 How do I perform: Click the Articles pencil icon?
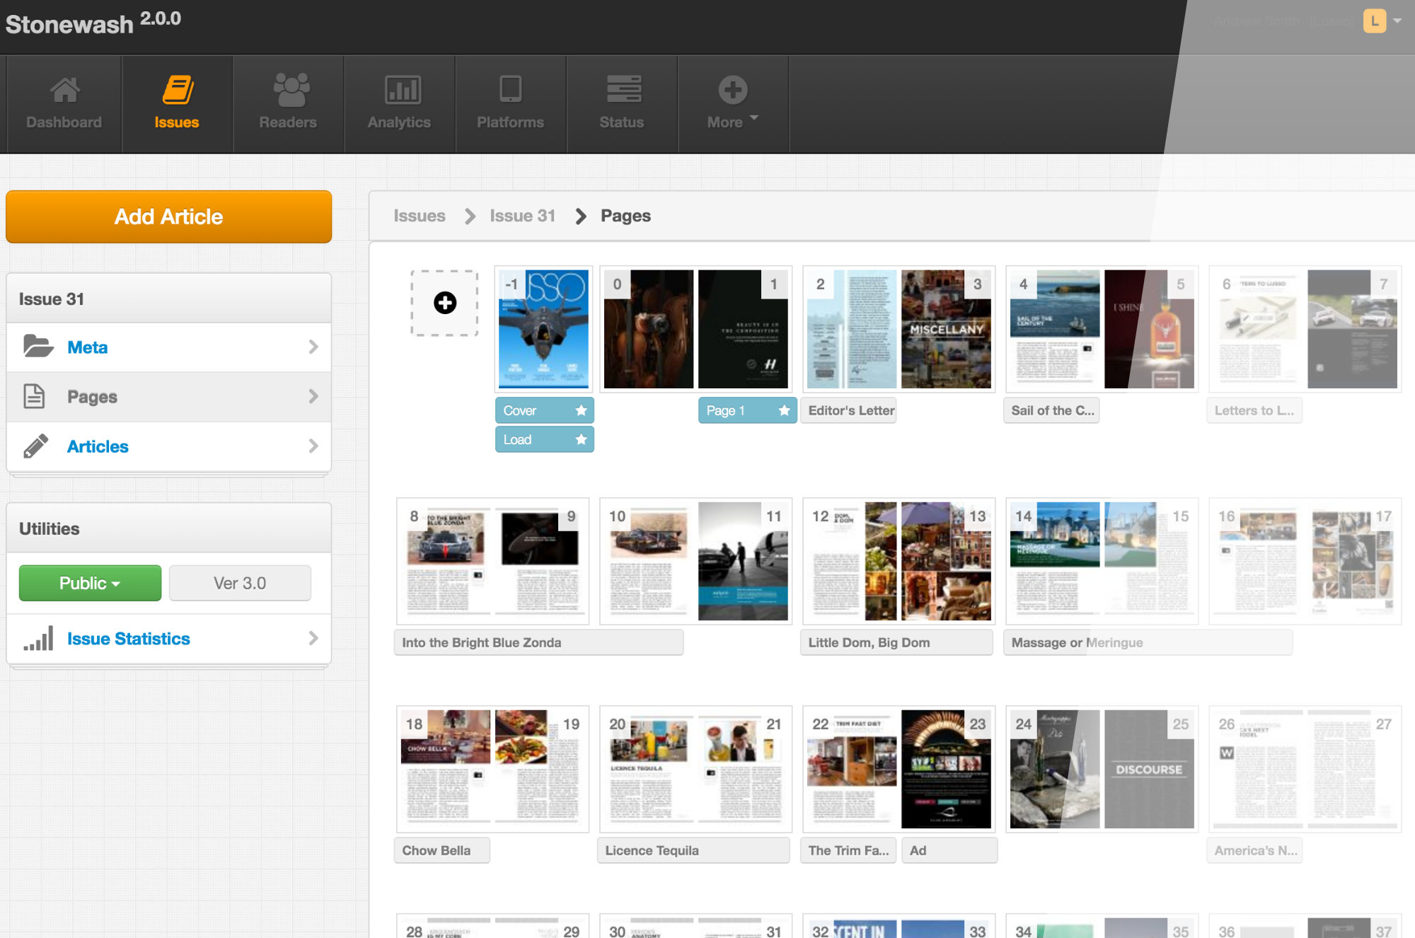pos(35,446)
